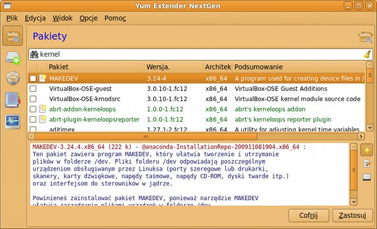
Task: Click the horizontal scrollbar left arrow
Action: click(x=31, y=137)
